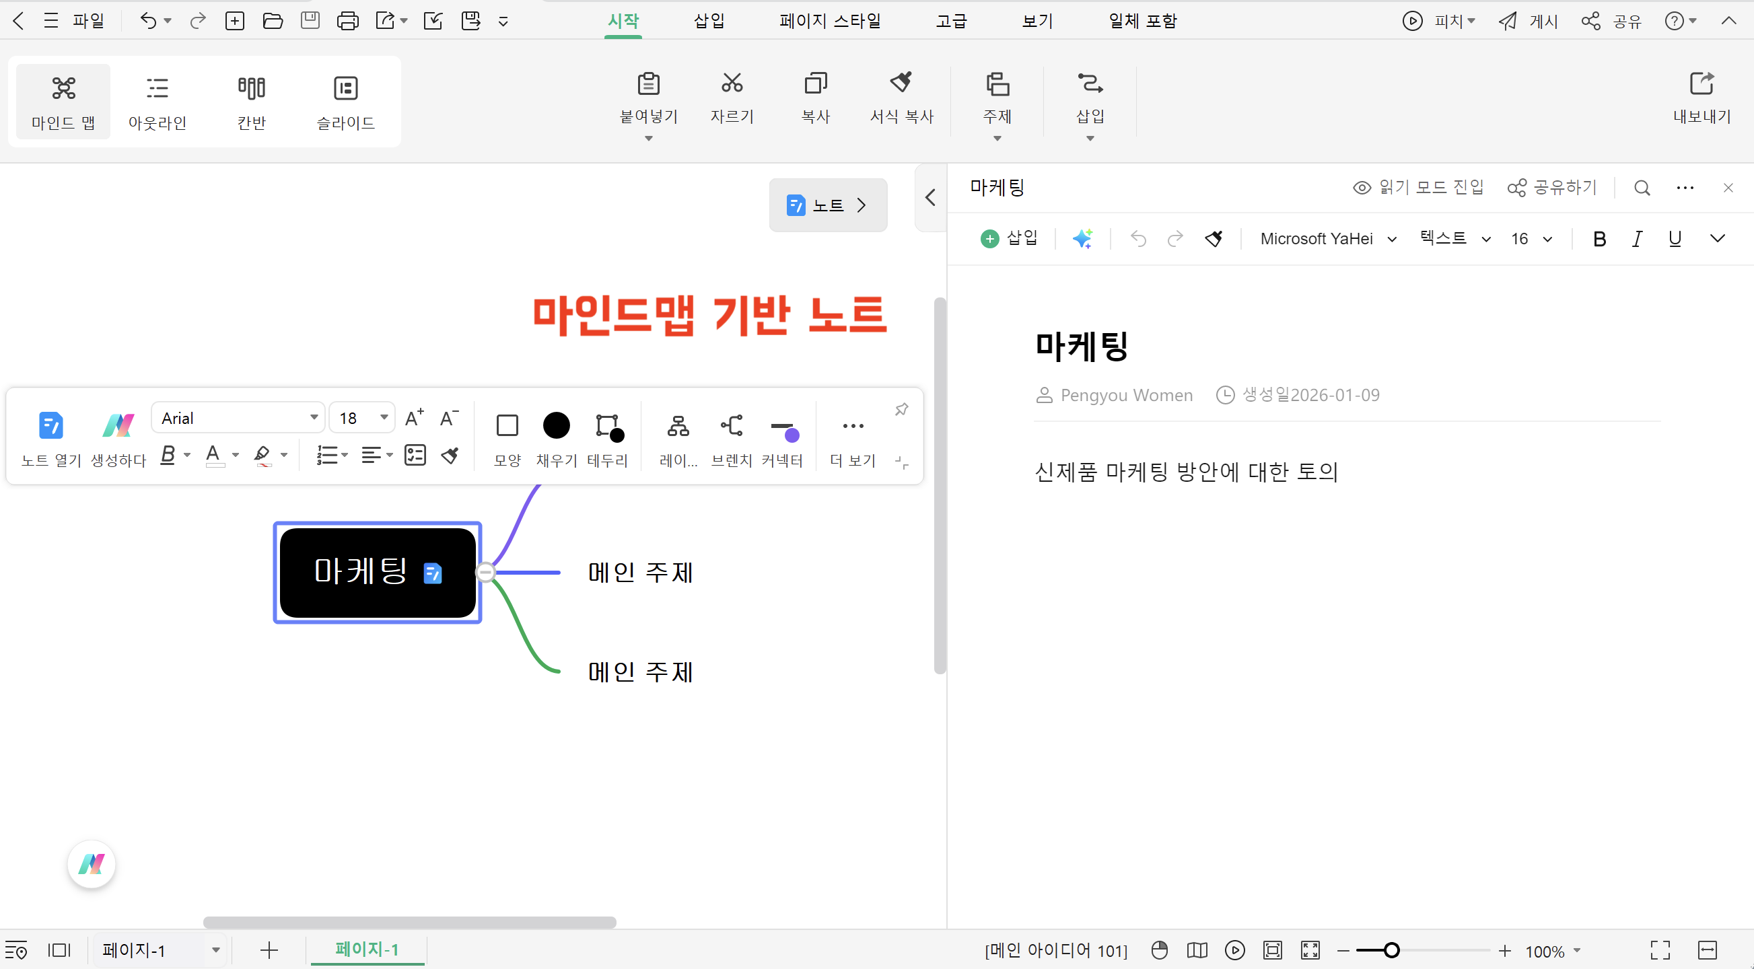Collapse the 마케팅 node branches

pos(485,573)
